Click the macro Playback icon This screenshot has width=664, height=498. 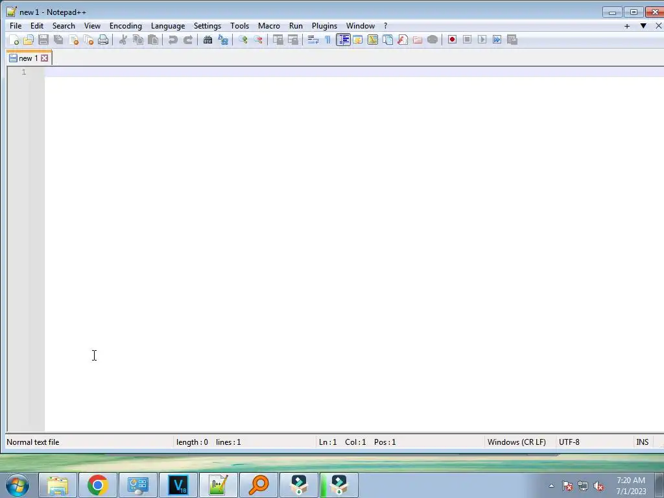point(482,40)
